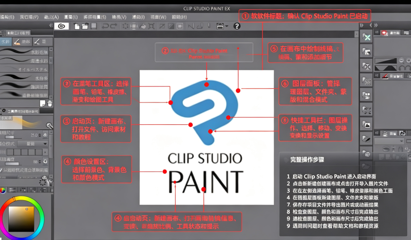Open the Filter (I) menu

point(138,17)
